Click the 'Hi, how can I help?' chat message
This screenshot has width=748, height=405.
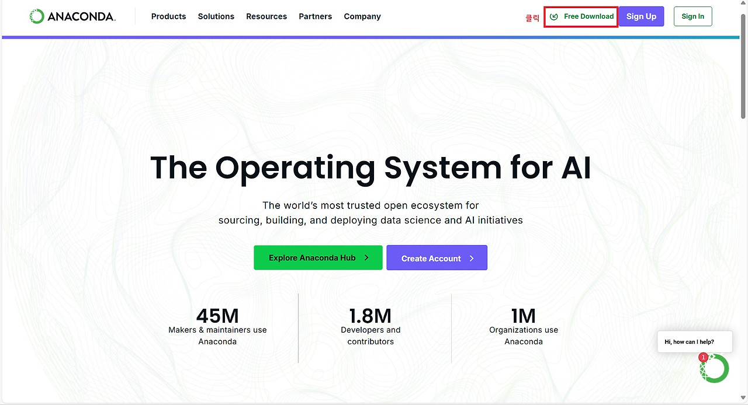click(694, 342)
